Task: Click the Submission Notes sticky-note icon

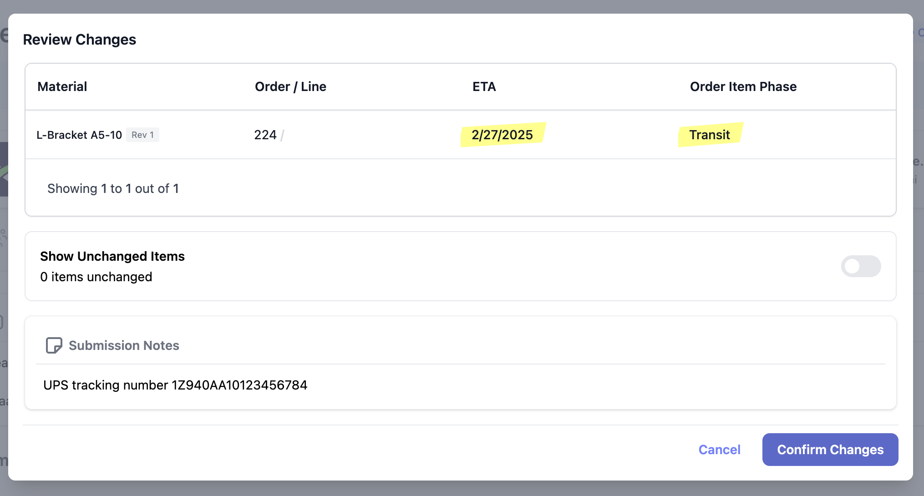Action: 54,345
